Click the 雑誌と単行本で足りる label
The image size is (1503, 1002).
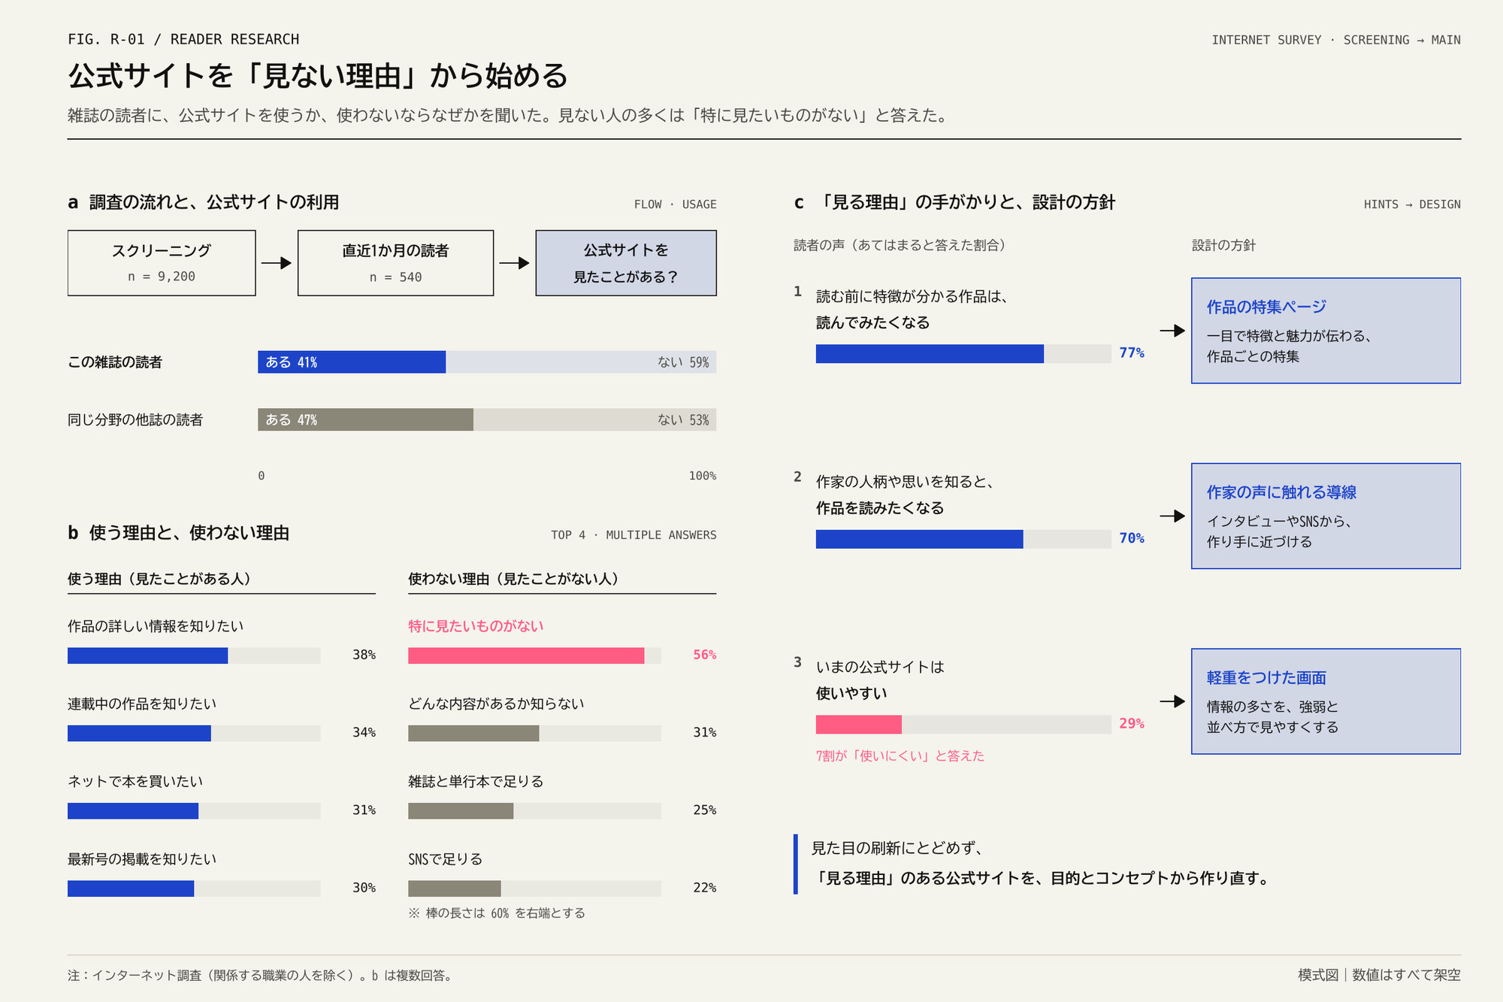point(476,782)
